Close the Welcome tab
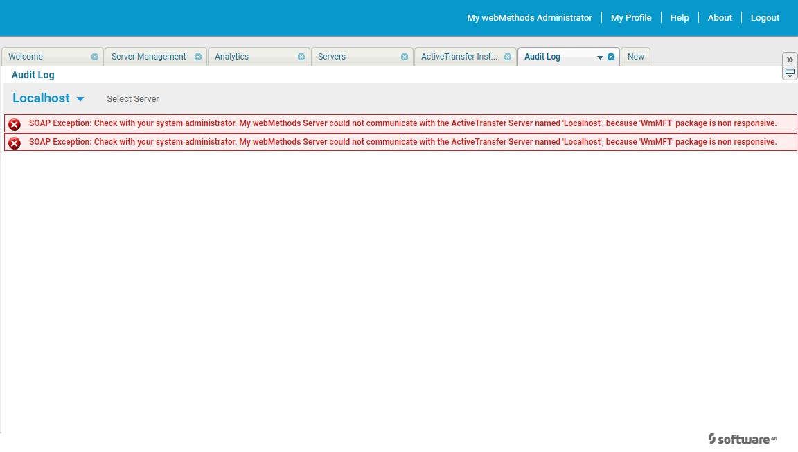Viewport: 798px width, 452px height. 95,57
